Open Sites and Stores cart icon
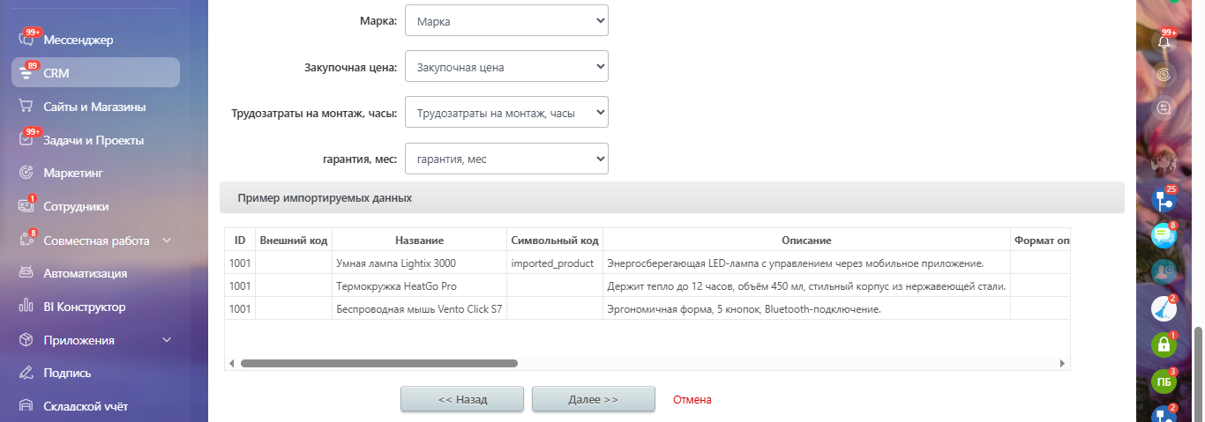 (x=26, y=107)
